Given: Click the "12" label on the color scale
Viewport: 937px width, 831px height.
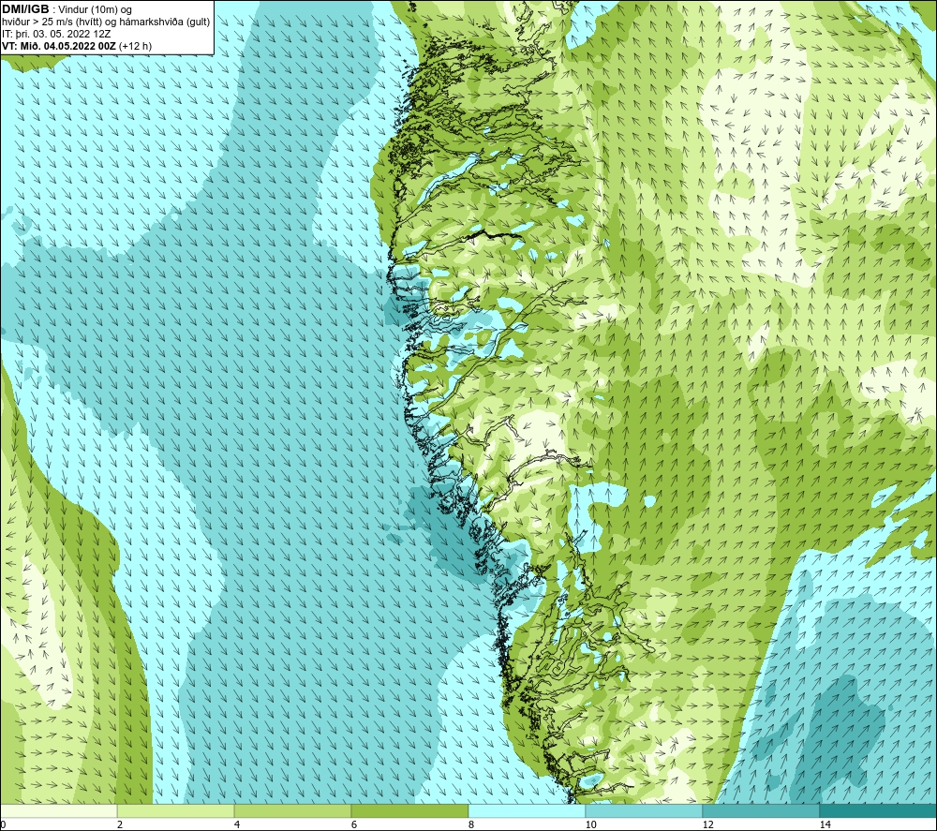Looking at the screenshot, I should [x=708, y=825].
